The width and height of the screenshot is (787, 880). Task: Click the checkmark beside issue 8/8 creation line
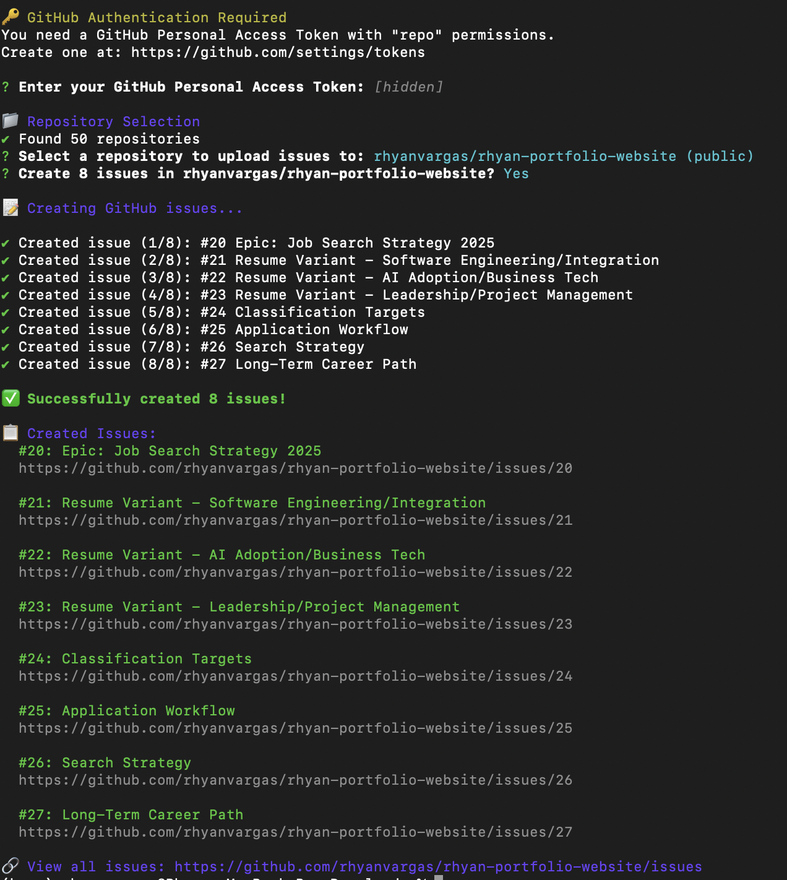click(x=7, y=364)
